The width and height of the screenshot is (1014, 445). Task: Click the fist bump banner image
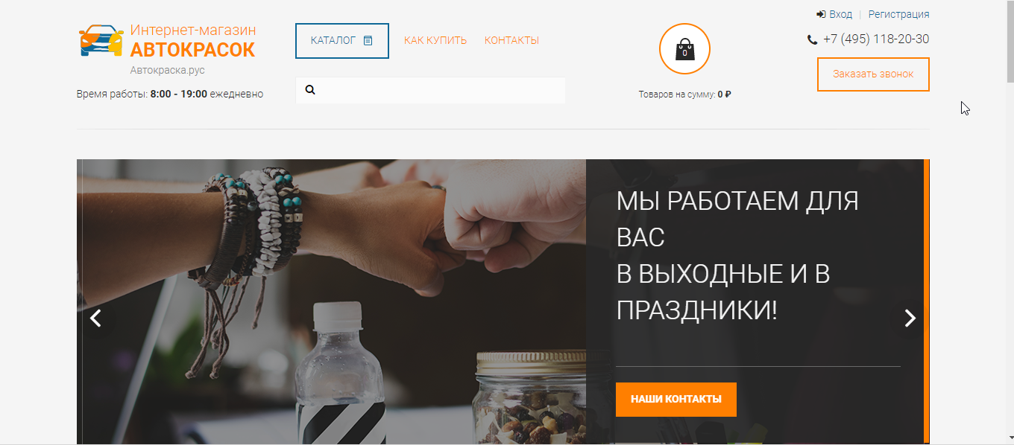[331, 301]
